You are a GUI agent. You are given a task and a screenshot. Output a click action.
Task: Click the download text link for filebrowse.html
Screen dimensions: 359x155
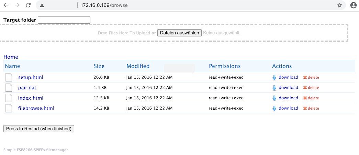tap(289, 108)
